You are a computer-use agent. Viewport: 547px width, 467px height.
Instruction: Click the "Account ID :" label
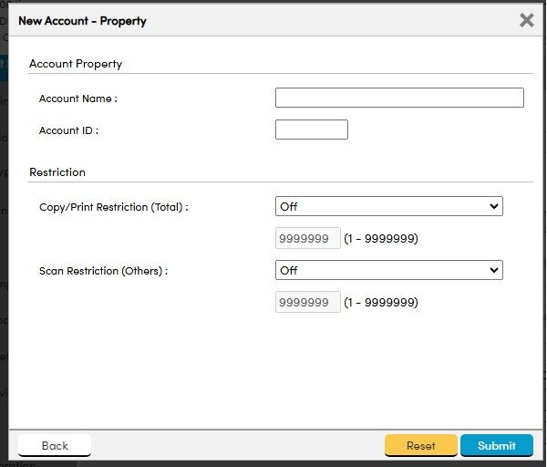coord(68,130)
